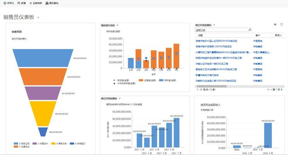288x155 pixels.
Task: Open the 一期60兆瓦工程 opportunity link
Action: tap(212, 64)
